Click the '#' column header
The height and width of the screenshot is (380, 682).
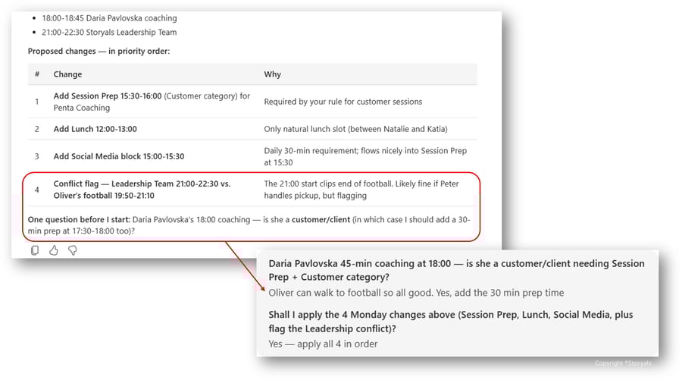(37, 74)
